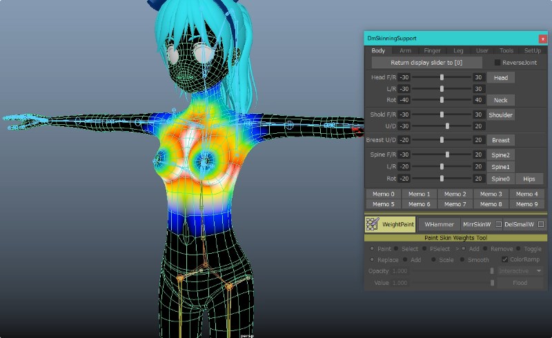552x338 pixels.
Task: Choose the Smooth paint operation
Action: pos(462,259)
